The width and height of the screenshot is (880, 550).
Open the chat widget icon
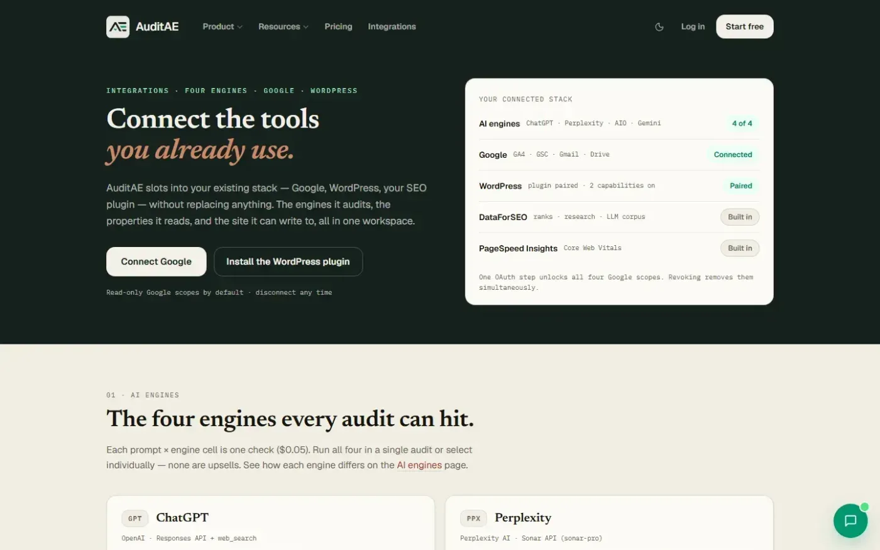(x=850, y=520)
